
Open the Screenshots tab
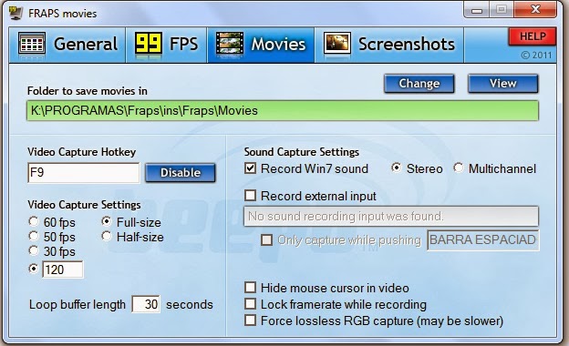tap(389, 45)
